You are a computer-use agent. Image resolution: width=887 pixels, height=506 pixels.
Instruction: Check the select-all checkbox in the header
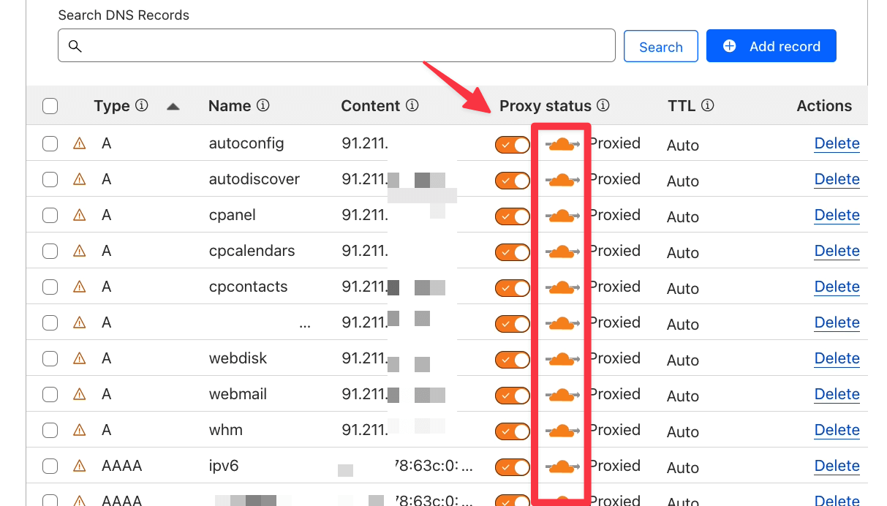(50, 105)
